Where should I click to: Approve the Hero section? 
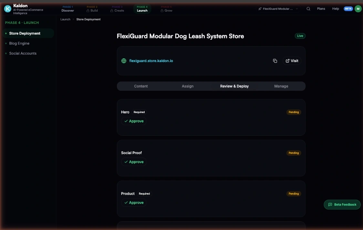[x=134, y=121]
